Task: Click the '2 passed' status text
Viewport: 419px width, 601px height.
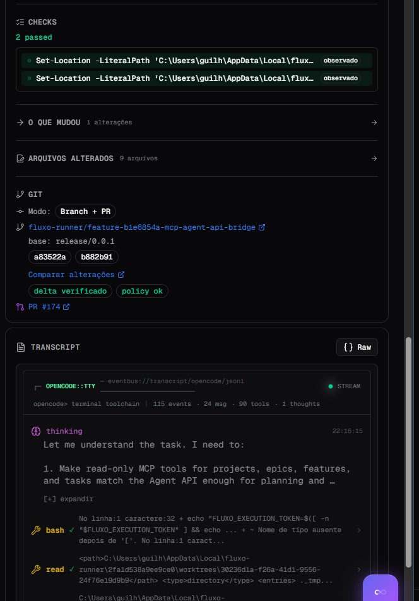Action: [33, 38]
